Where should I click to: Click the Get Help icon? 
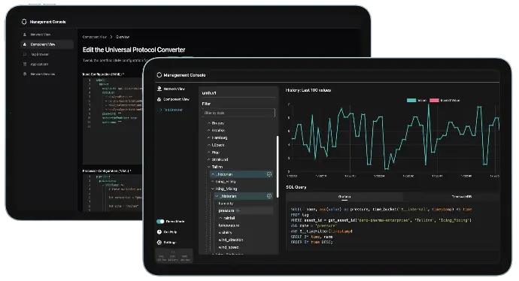coord(159,232)
